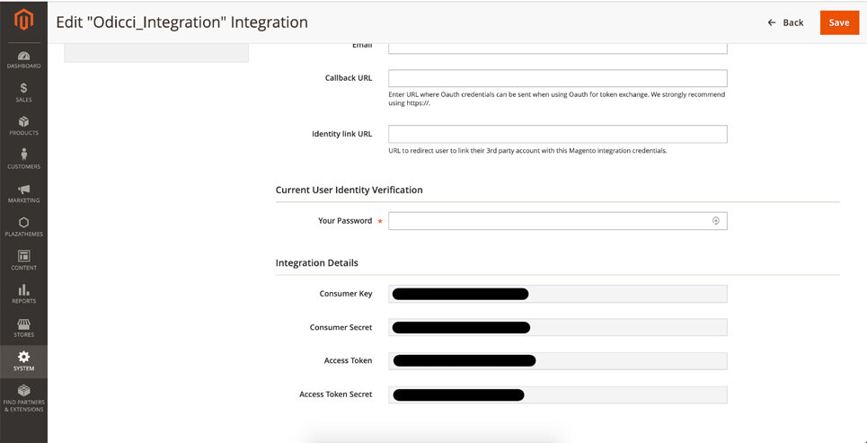Click the password field key icon
The width and height of the screenshot is (867, 443).
716,220
